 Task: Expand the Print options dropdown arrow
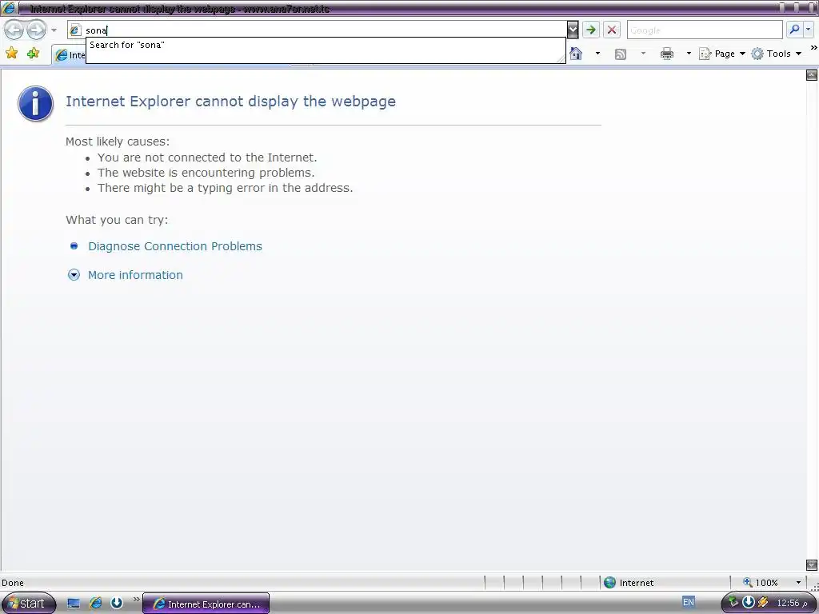click(689, 54)
